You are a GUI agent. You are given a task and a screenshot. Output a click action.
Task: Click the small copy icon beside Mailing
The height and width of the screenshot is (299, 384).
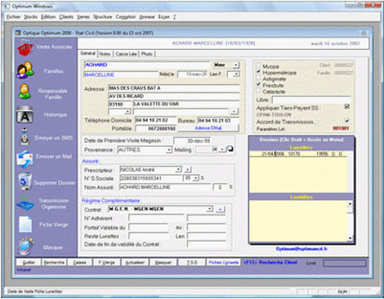(230, 149)
